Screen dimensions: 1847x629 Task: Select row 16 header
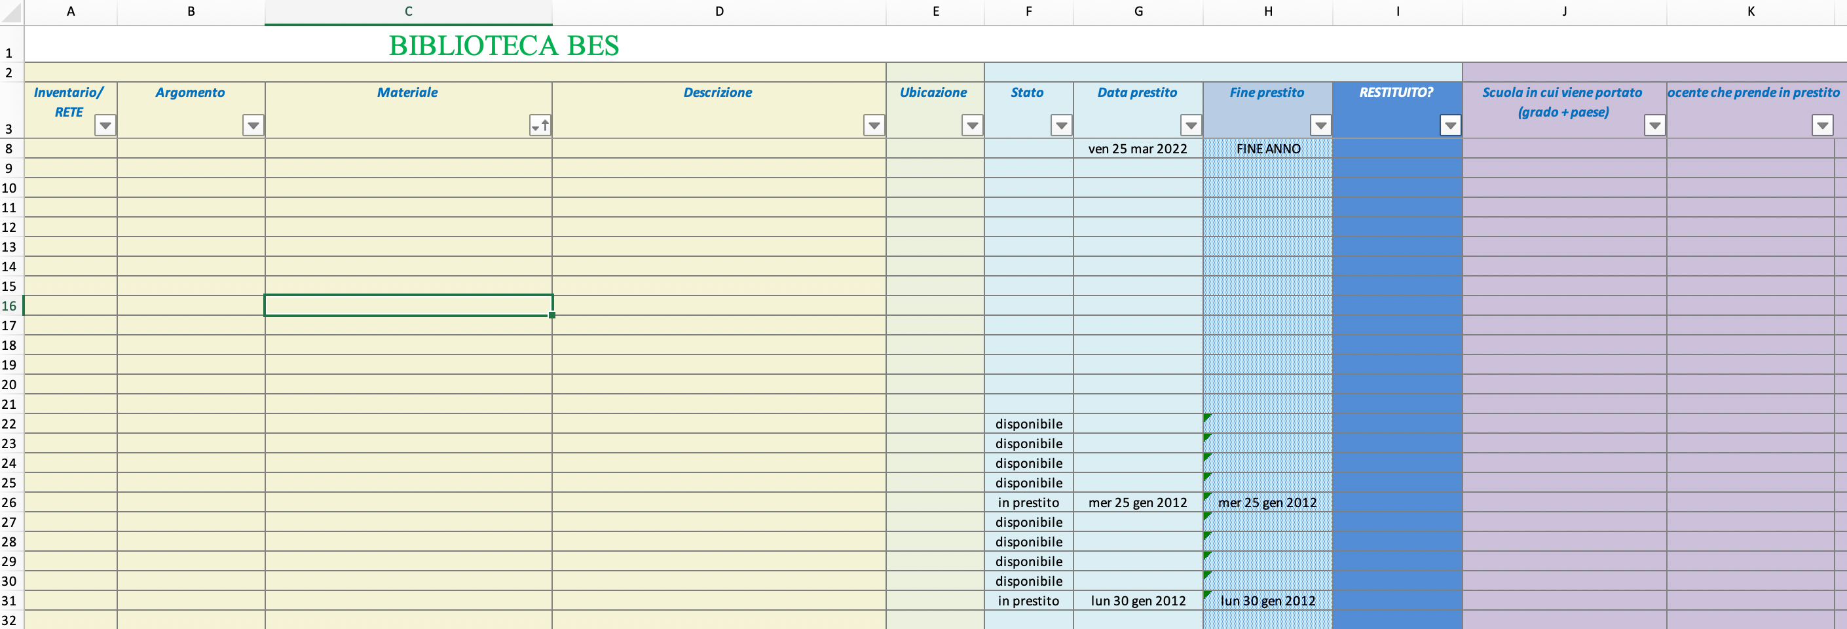12,305
